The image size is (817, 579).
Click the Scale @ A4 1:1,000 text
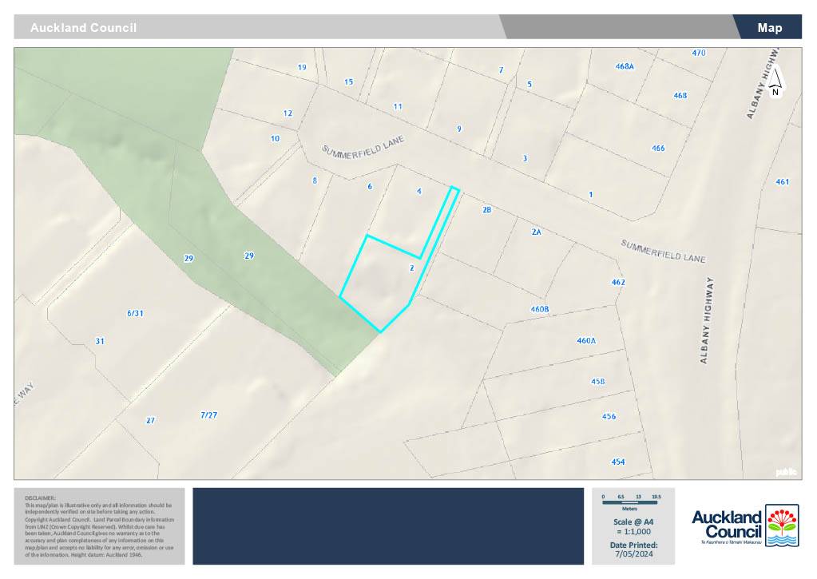click(633, 526)
